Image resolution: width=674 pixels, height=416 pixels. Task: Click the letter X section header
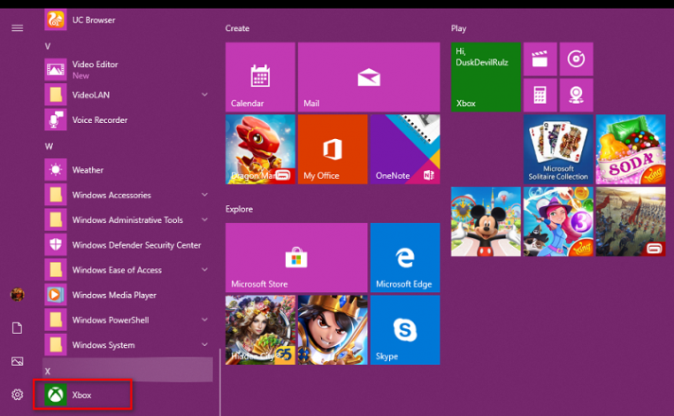(x=47, y=372)
